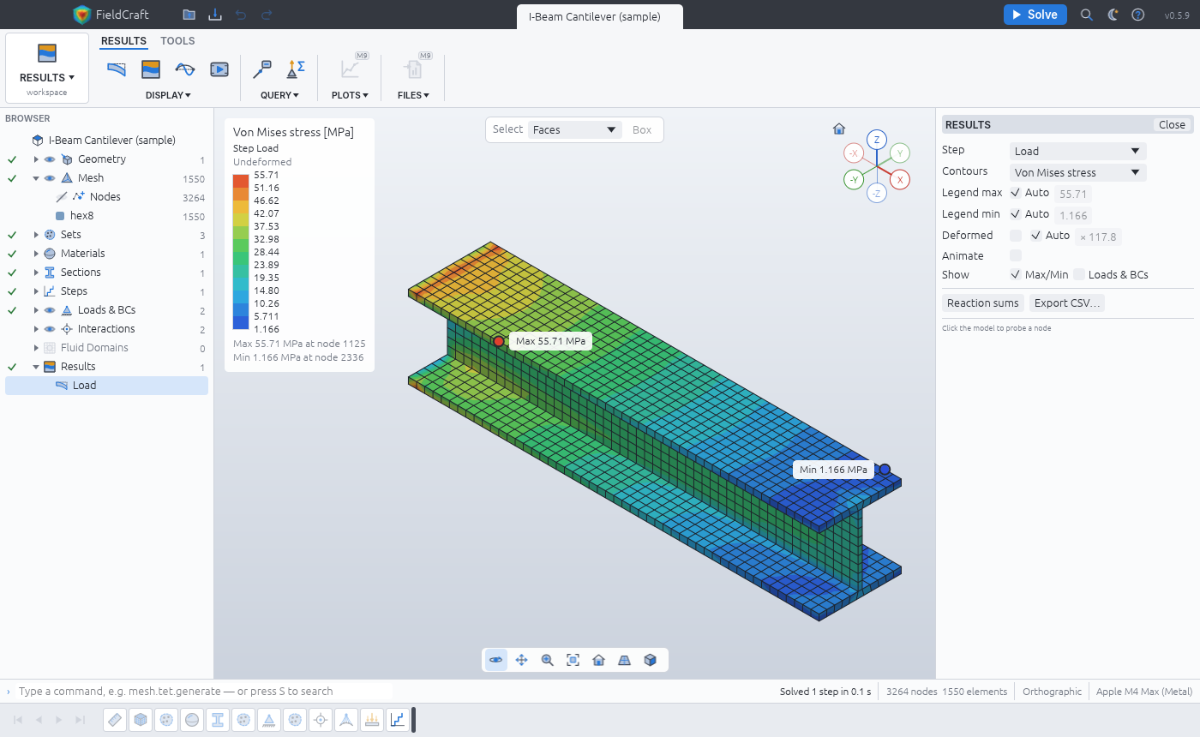Collapse the Mesh tree node
This screenshot has width=1200, height=737.
(36, 178)
